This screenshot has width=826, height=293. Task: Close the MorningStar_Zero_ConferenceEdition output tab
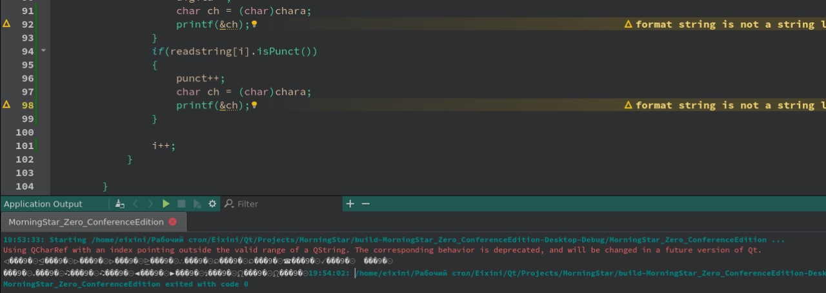tap(172, 222)
